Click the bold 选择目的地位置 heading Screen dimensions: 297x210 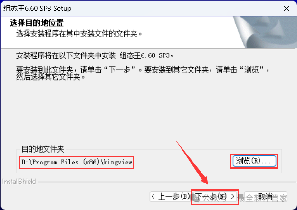(37, 23)
